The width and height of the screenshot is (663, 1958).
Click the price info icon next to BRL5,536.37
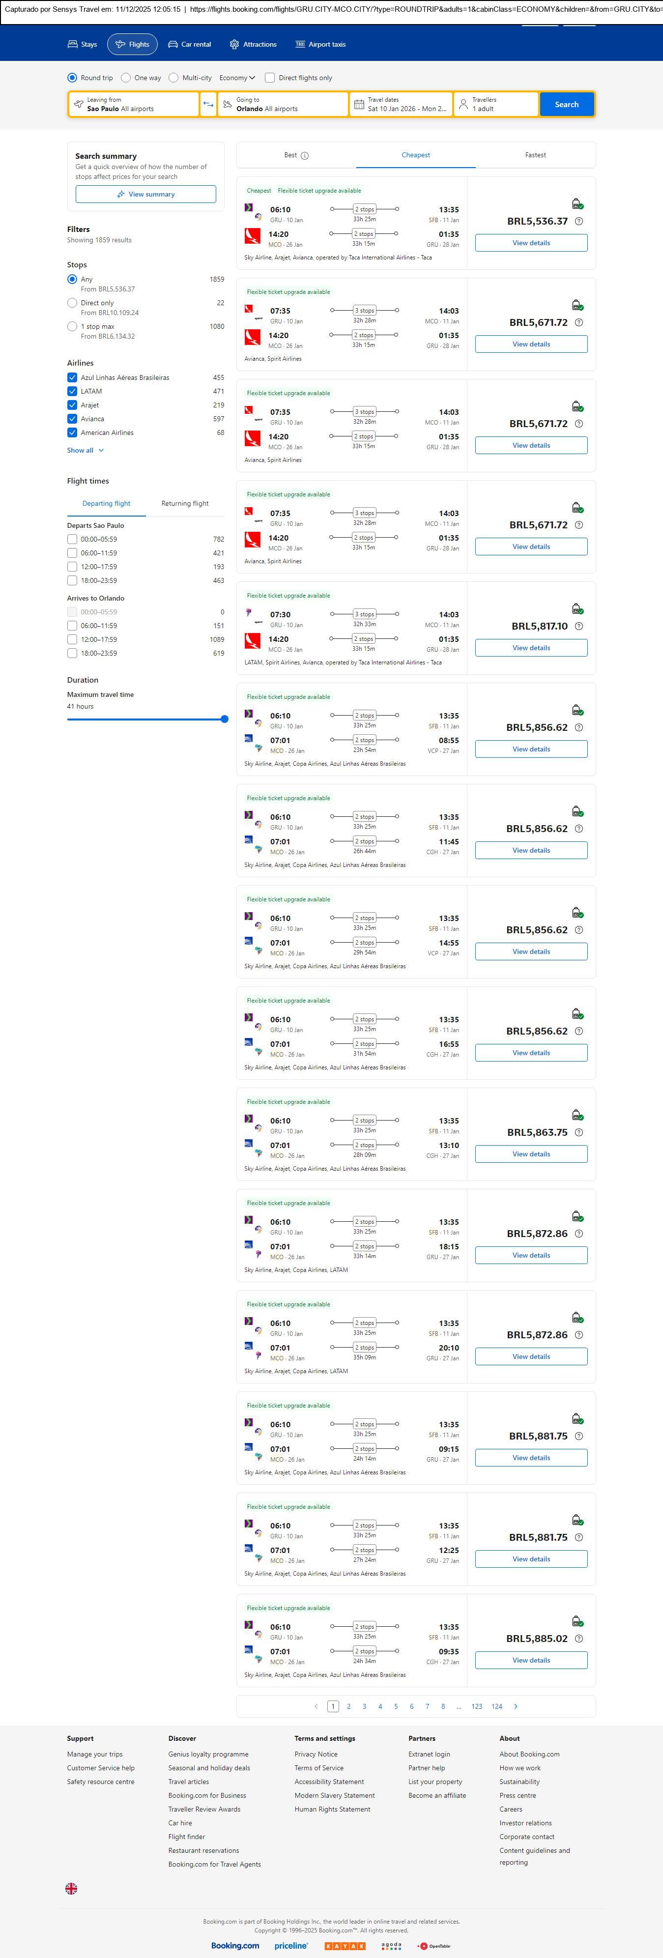[578, 221]
